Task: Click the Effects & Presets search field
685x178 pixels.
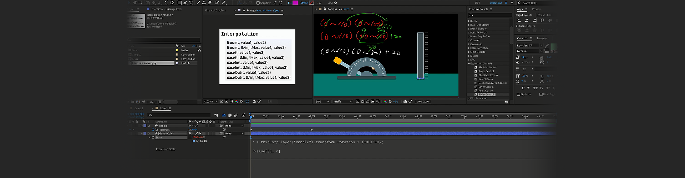Action: tap(490, 15)
